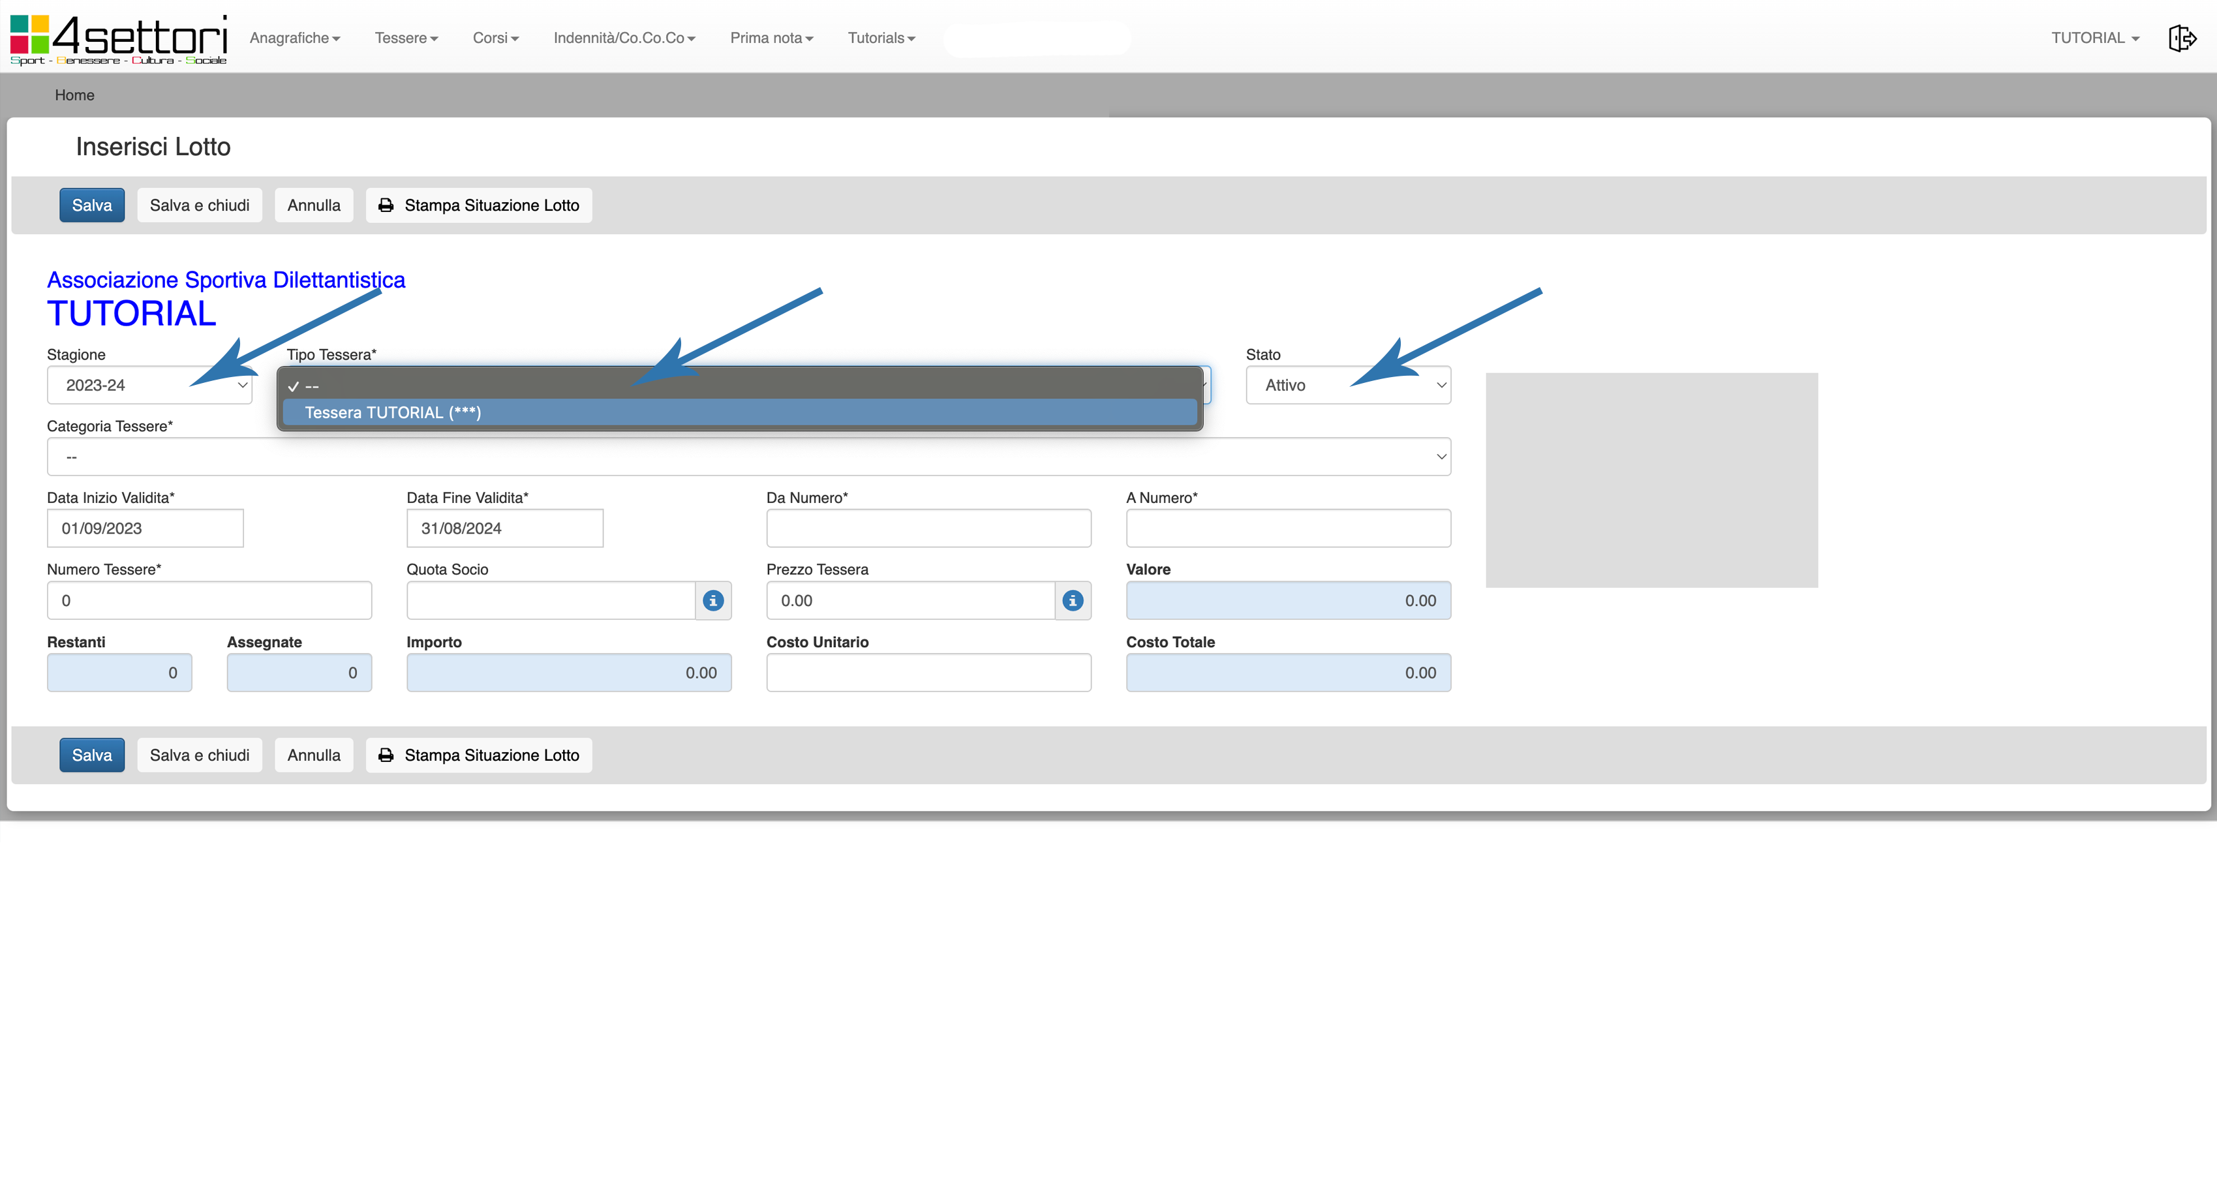2217x1190 pixels.
Task: Click bottom Stampa Situazione Lotto printer button
Action: 478,755
